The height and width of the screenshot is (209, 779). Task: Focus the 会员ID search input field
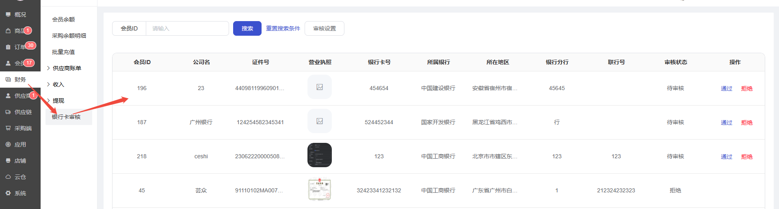point(187,28)
